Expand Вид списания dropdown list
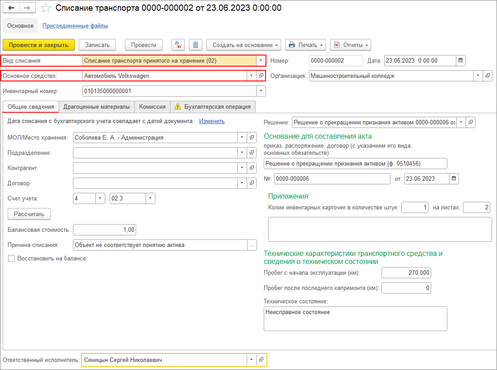This screenshot has width=497, height=370. pyautogui.click(x=261, y=60)
